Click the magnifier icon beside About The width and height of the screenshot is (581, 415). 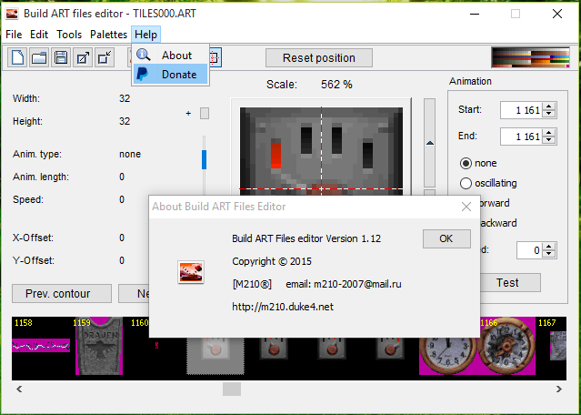coord(143,55)
